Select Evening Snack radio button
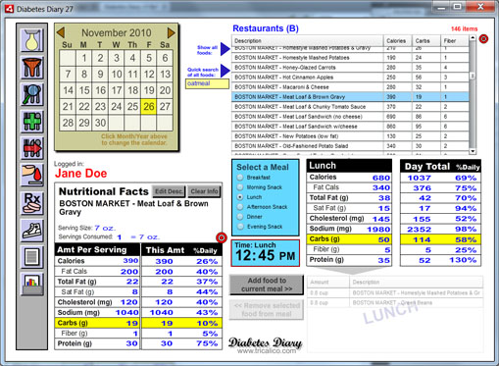The height and width of the screenshot is (366, 499). coord(240,227)
